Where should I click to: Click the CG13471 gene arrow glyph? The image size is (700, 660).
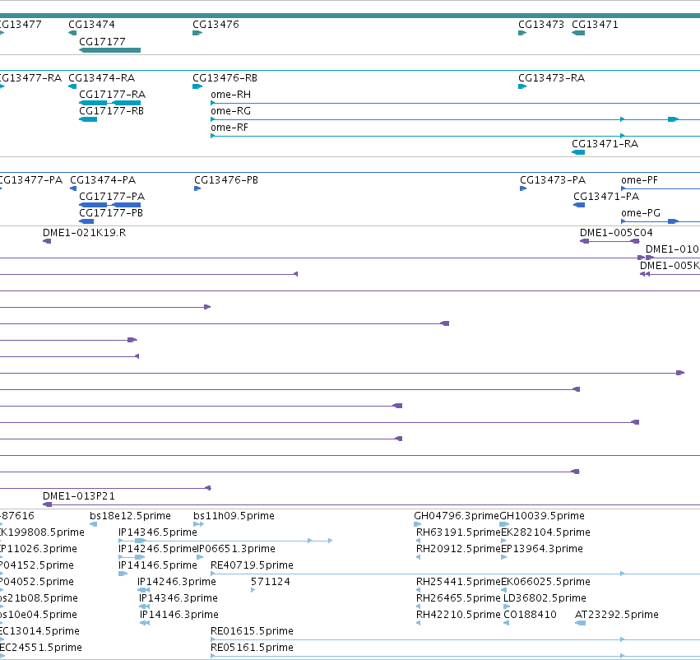coord(578,33)
